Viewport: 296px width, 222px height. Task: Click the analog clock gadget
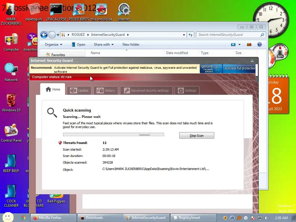coord(271,20)
